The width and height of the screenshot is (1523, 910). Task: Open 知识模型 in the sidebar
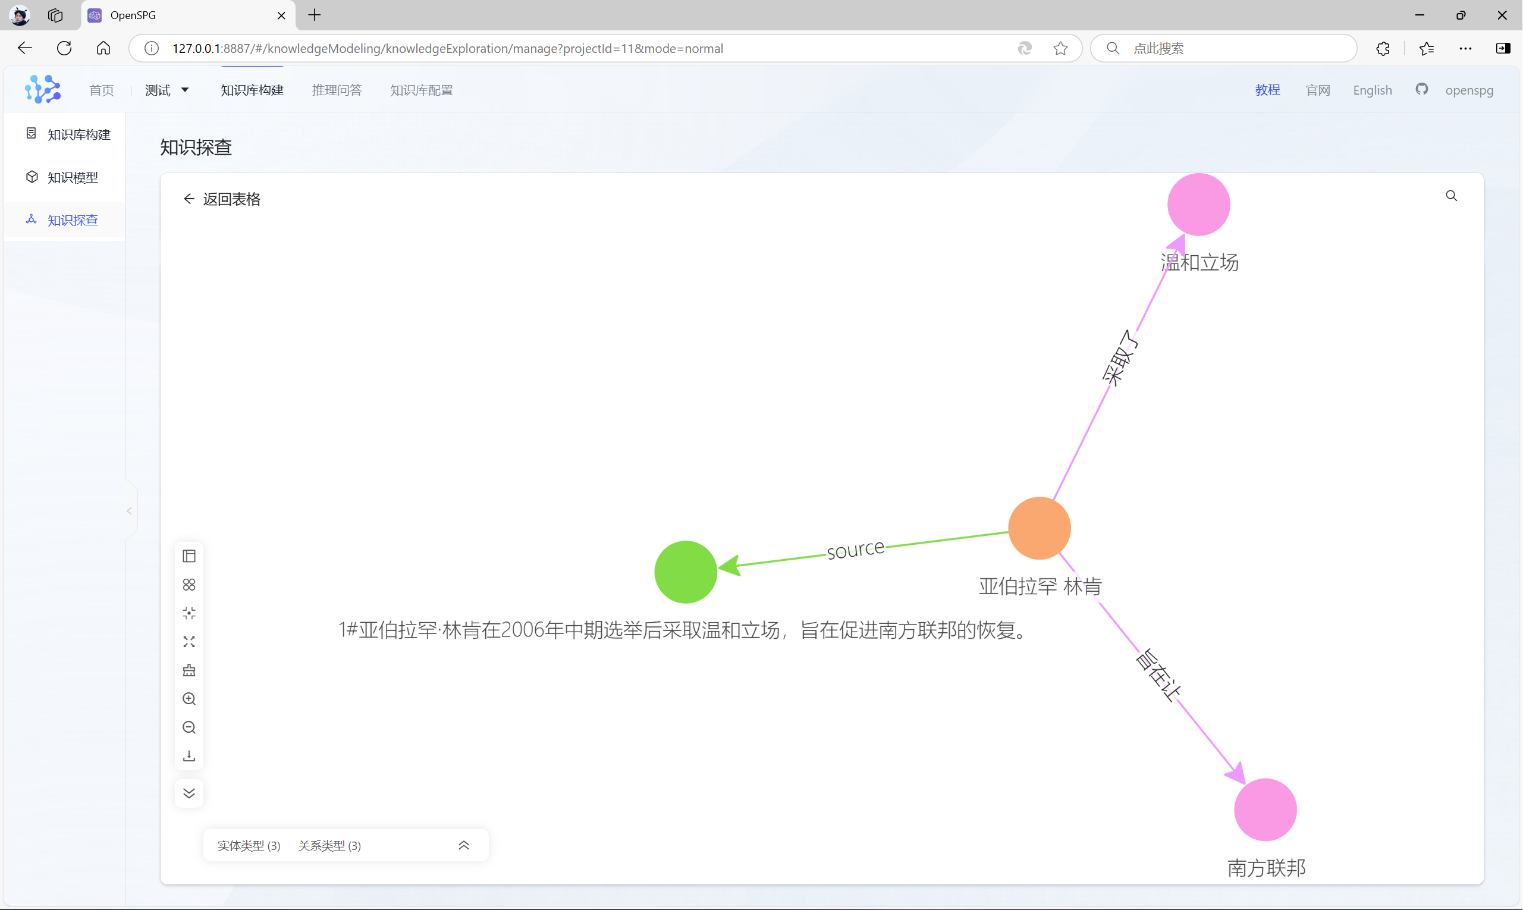click(73, 177)
